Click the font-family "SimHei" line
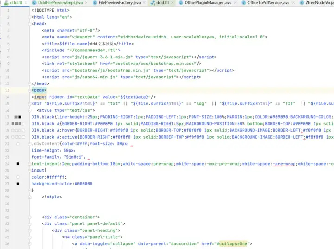Viewport: 334px width, 249px height. [58, 157]
